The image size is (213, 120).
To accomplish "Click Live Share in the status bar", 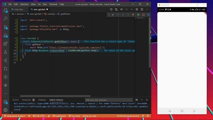I will point(75,116).
